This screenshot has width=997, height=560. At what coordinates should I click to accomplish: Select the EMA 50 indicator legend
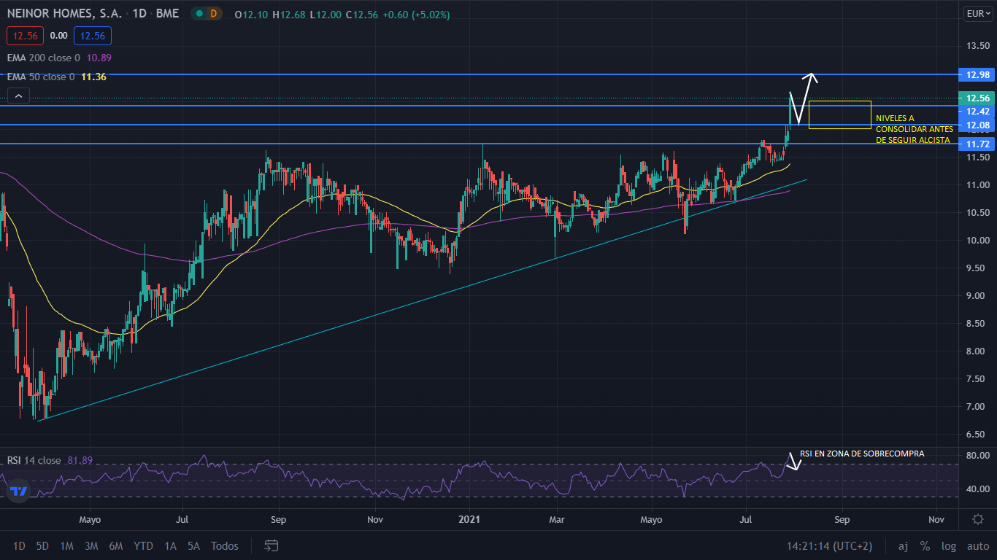(x=41, y=77)
